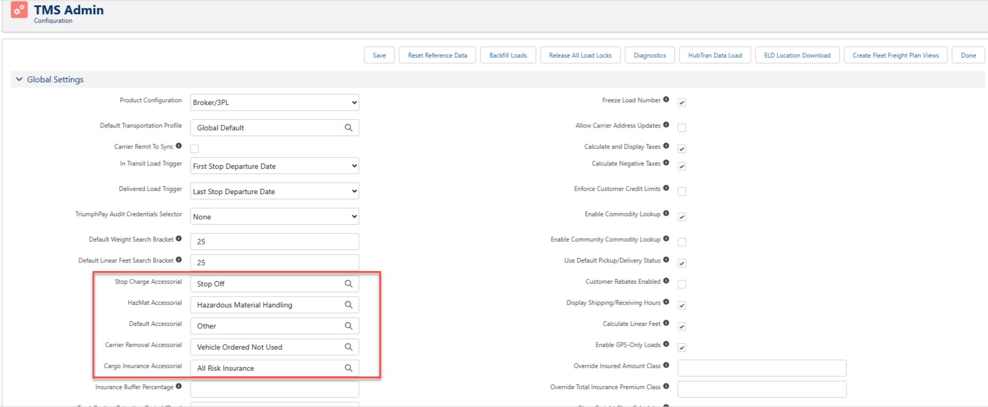Click the Save button
This screenshot has width=988, height=407.
[379, 55]
